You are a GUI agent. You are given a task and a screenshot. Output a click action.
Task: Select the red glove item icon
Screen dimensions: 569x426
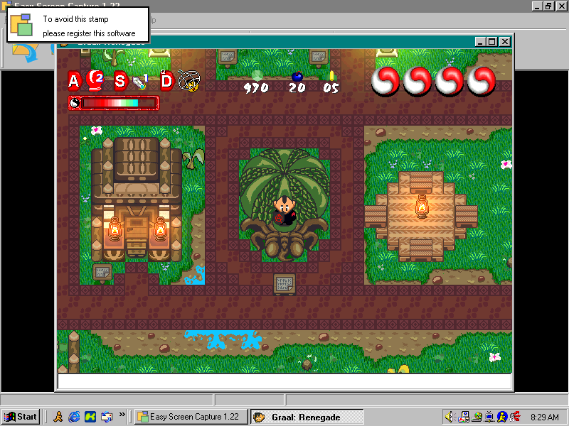click(95, 80)
